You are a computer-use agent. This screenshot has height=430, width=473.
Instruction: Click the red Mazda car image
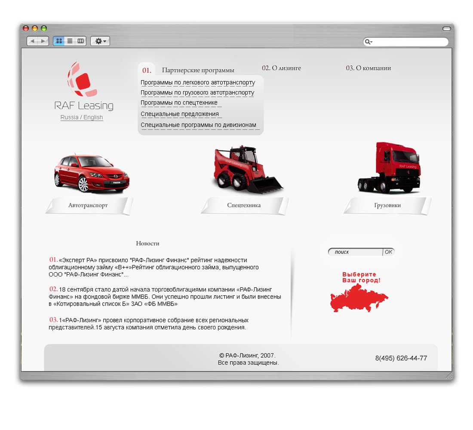[92, 173]
